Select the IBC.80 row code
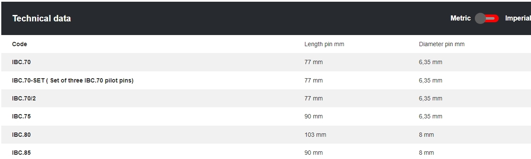531x159 pixels. 21,135
